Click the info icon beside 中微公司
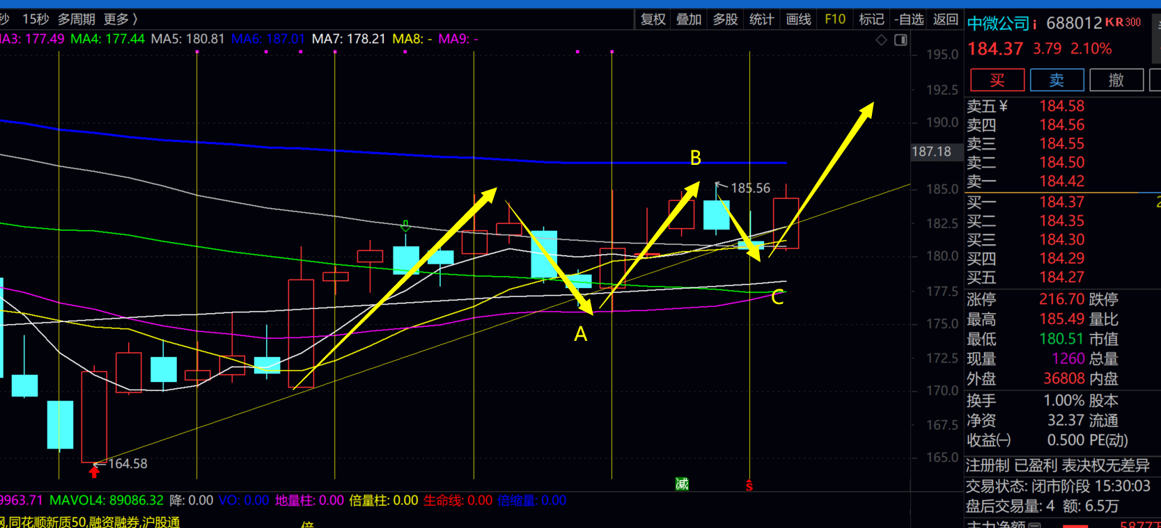Screen dimensions: 1161x528 (x=1035, y=24)
